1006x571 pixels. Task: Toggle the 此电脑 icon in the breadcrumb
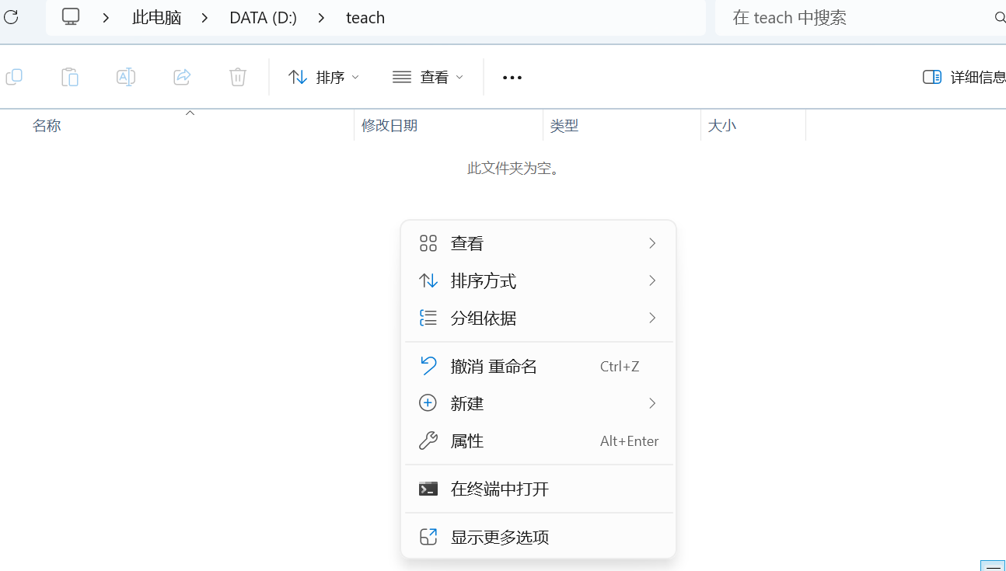point(70,16)
